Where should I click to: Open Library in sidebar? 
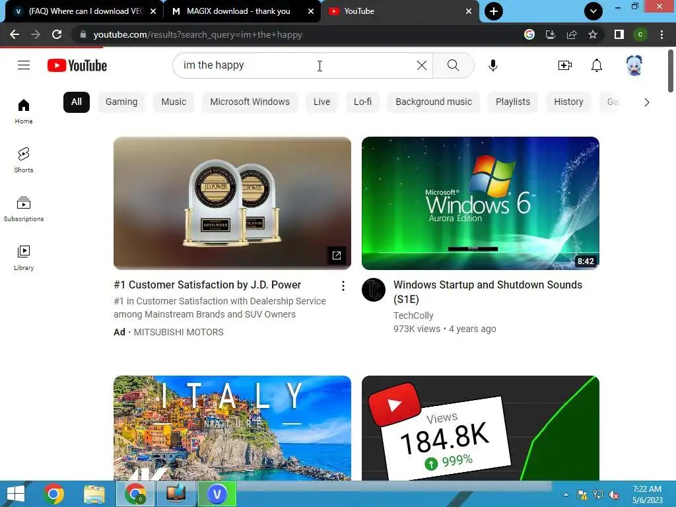click(24, 258)
